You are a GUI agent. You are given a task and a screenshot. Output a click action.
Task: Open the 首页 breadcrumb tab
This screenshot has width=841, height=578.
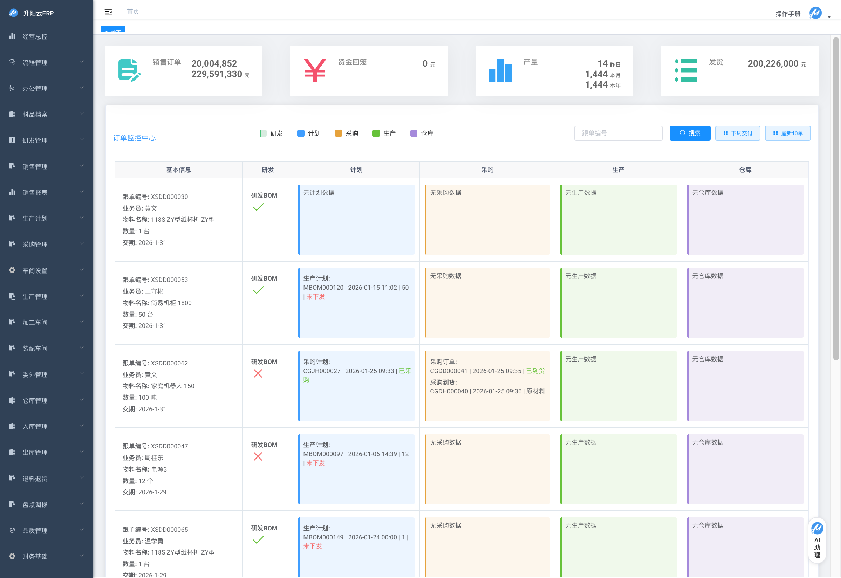133,12
